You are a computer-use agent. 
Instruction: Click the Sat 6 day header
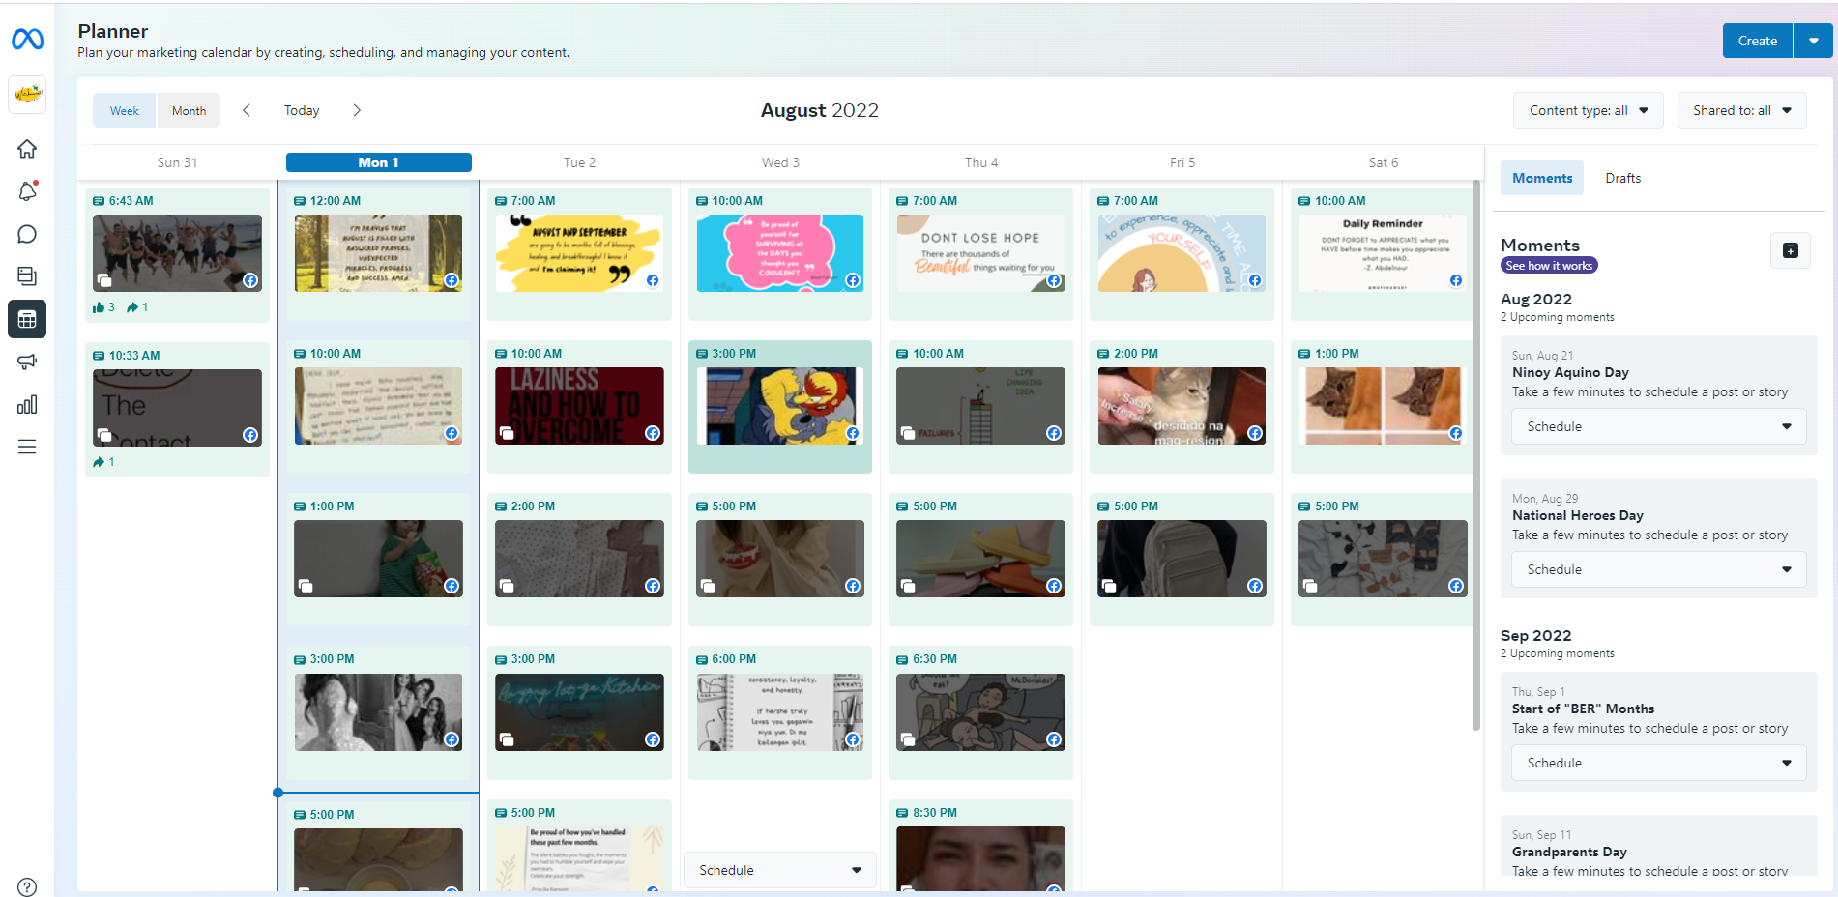pyautogui.click(x=1383, y=162)
